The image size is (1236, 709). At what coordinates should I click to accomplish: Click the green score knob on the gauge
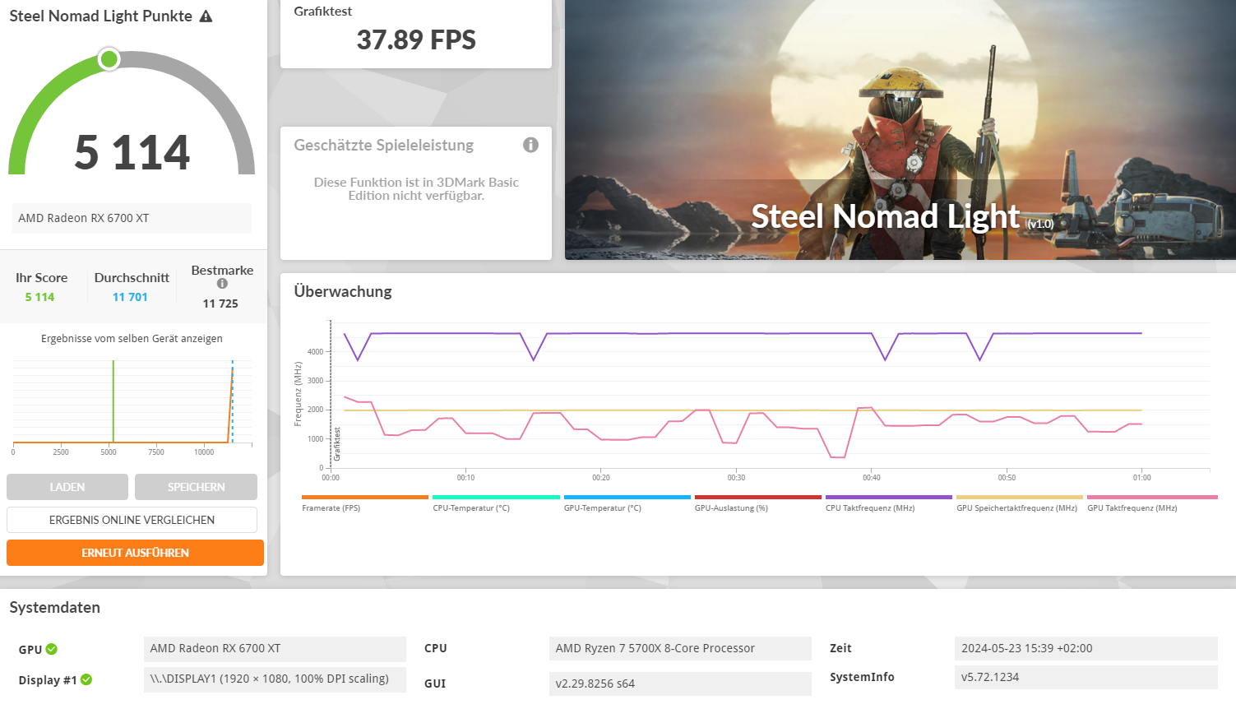point(109,59)
